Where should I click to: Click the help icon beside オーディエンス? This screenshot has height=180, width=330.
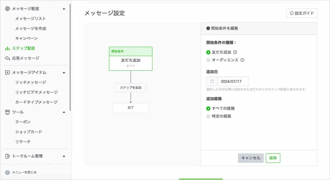[x=242, y=60]
